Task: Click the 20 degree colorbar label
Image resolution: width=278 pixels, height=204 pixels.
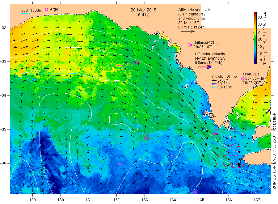Action: click(260, 39)
